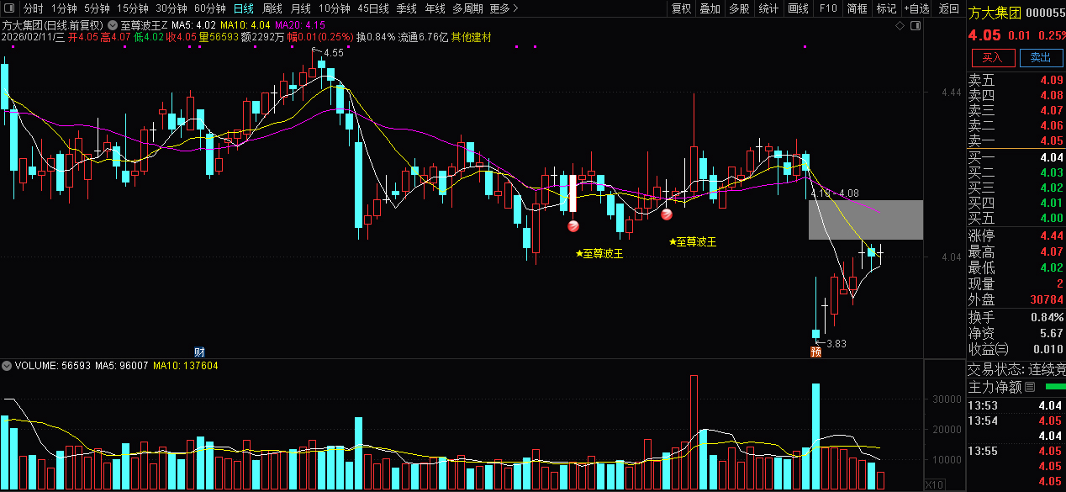Click the 画线 draw line toolbar button
Viewport: 1066px width, 492px height.
pyautogui.click(x=799, y=8)
